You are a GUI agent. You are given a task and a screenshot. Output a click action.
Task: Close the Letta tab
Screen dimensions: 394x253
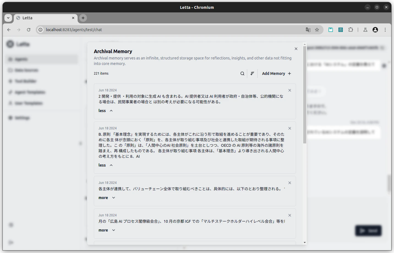point(73,18)
